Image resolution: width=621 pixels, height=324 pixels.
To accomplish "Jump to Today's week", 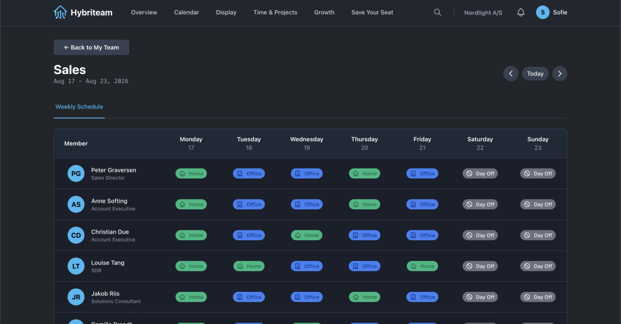I will click(535, 73).
